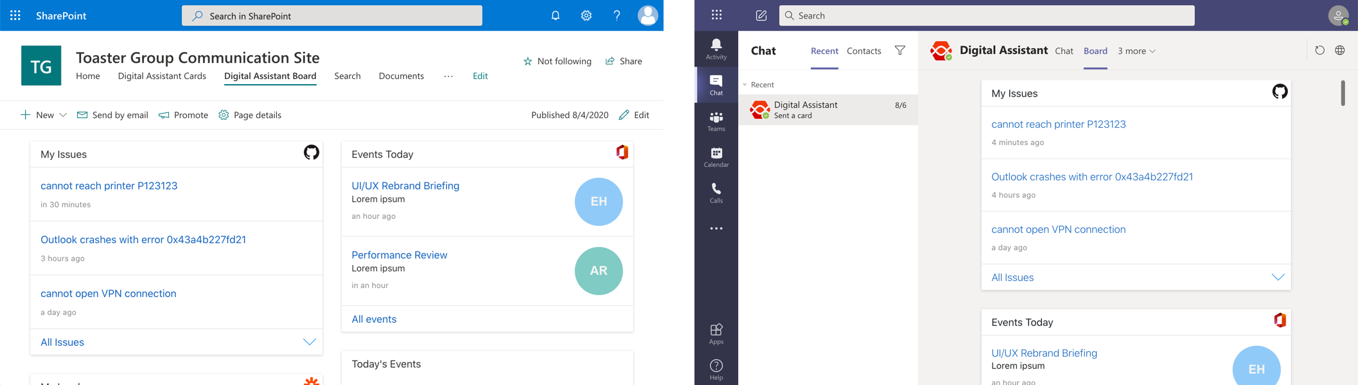Open Search nav item in SharePoint

(x=348, y=76)
